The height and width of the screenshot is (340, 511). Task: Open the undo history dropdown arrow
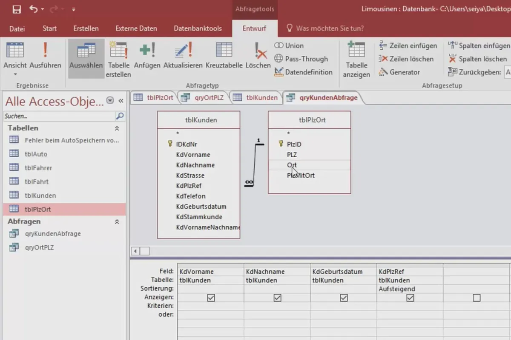pos(43,9)
